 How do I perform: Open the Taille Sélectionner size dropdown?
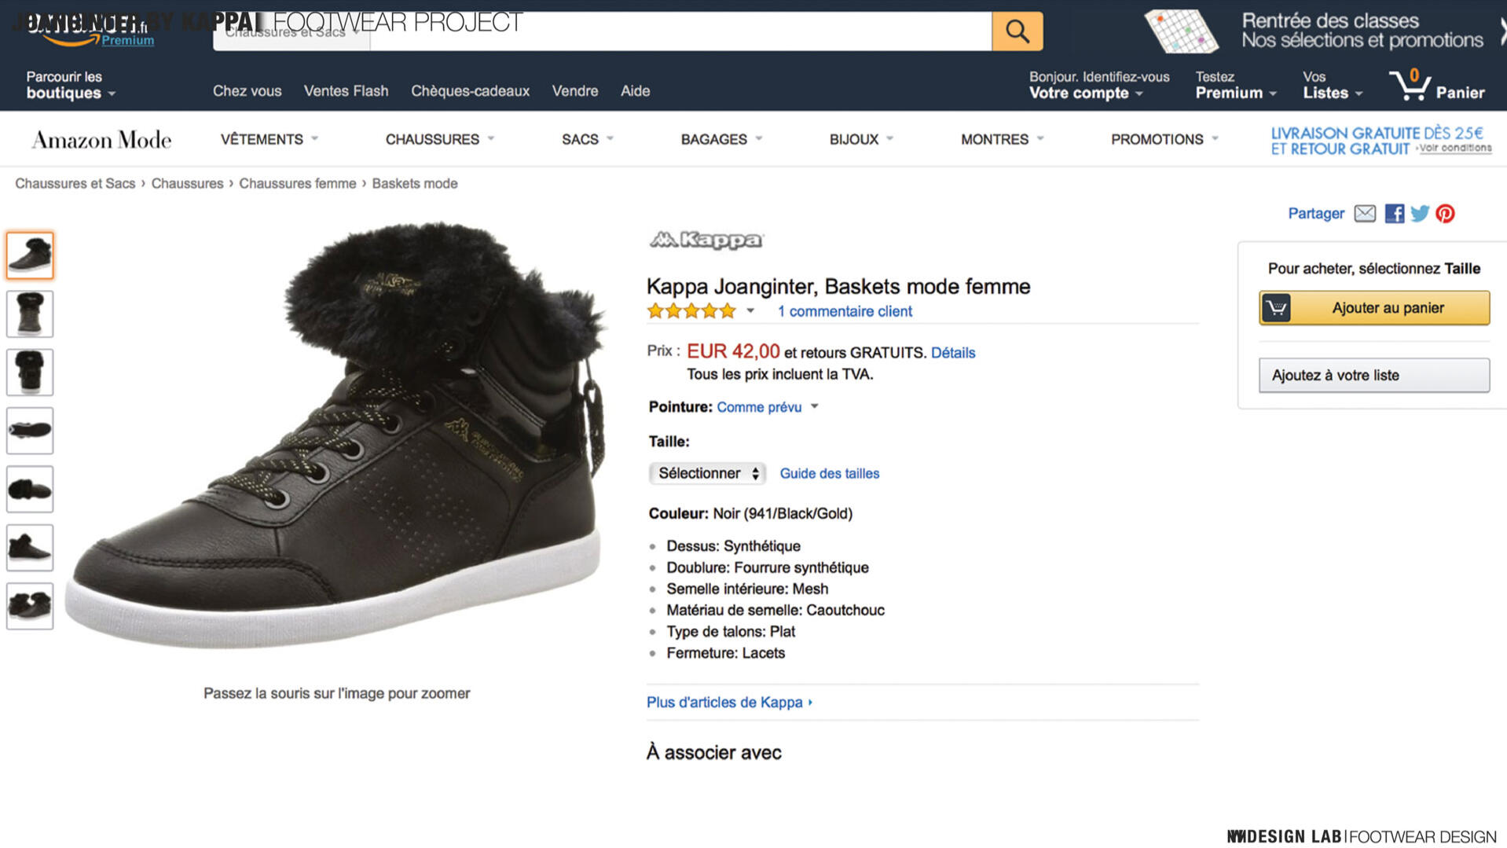point(707,473)
